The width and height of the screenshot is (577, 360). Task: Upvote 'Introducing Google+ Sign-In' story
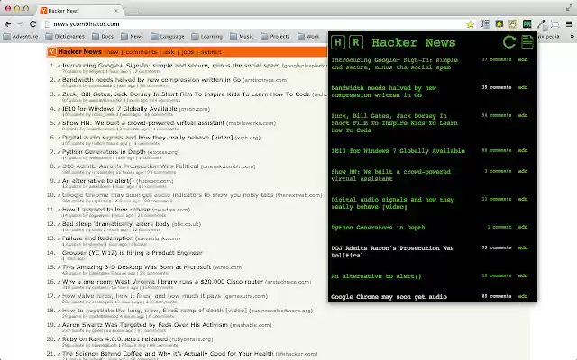[59, 66]
